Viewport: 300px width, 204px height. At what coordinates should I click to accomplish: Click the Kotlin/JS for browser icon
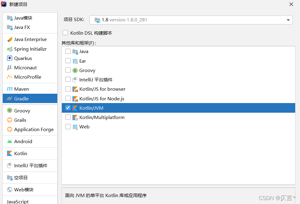(x=75, y=89)
